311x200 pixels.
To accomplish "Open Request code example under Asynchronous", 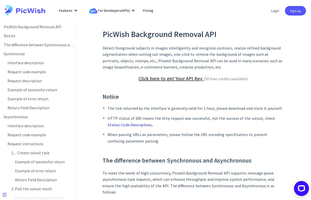I will pyautogui.click(x=27, y=135).
